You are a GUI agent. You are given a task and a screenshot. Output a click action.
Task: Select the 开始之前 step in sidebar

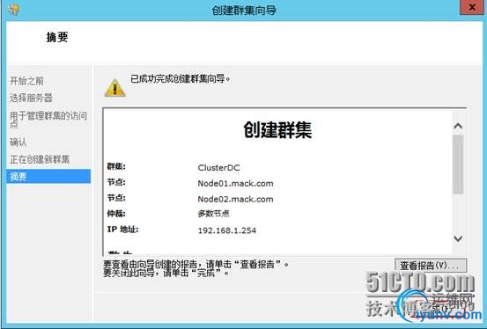(x=26, y=81)
